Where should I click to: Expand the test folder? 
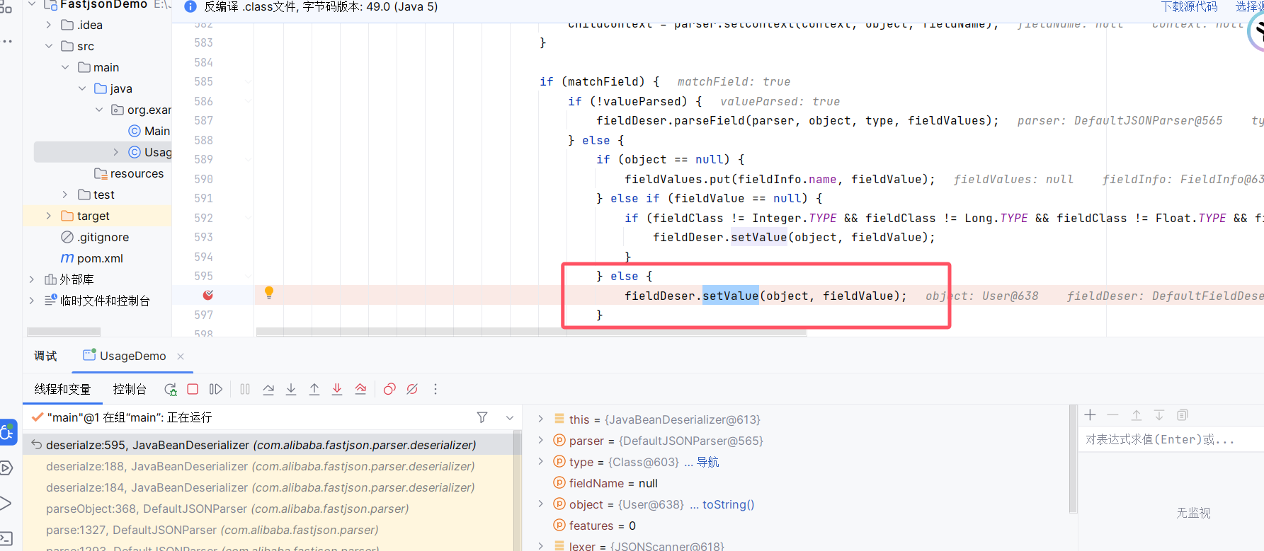pyautogui.click(x=65, y=195)
